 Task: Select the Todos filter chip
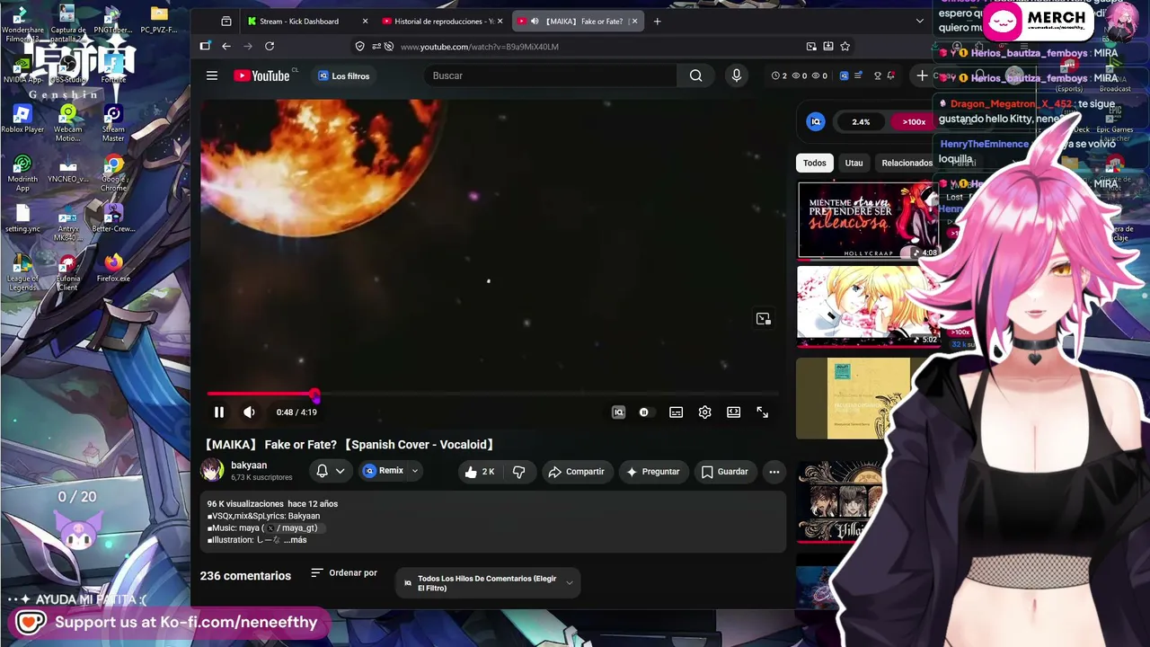[814, 163]
